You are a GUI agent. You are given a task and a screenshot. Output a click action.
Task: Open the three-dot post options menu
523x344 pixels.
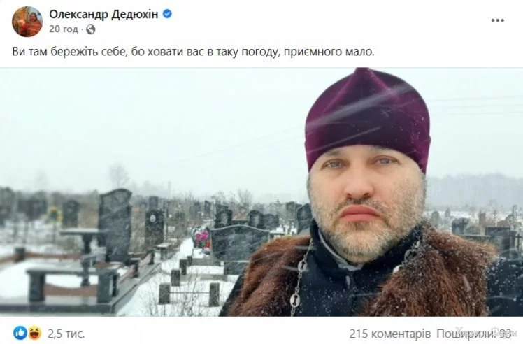(497, 20)
